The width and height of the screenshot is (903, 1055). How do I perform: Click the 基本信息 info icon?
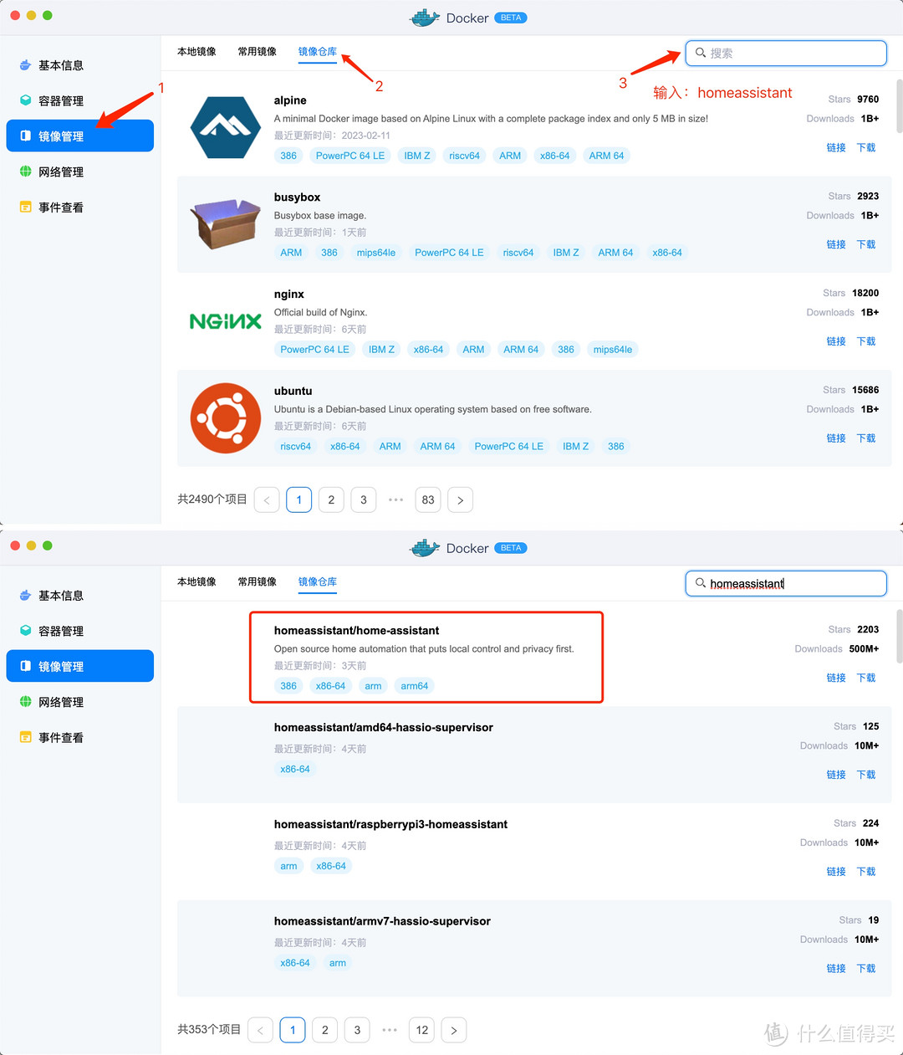25,65
